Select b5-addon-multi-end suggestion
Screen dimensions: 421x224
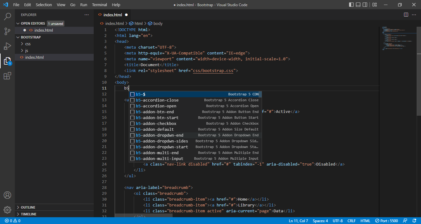click(x=195, y=153)
